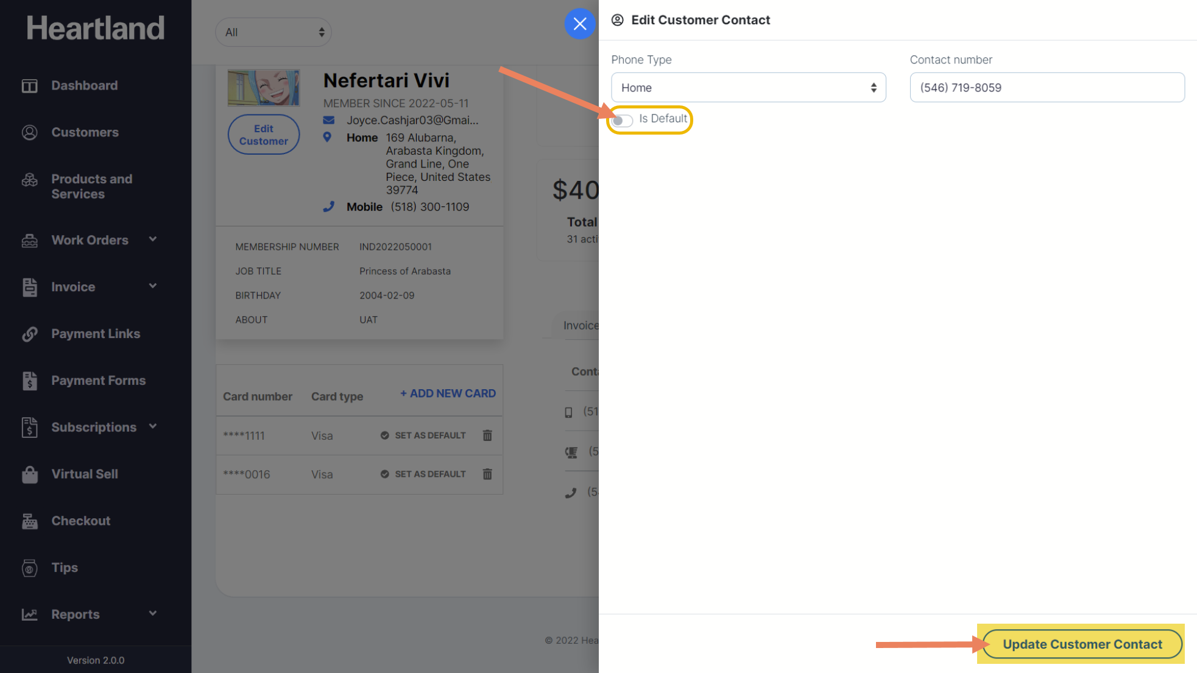Click Update Customer Contact button

(x=1082, y=644)
